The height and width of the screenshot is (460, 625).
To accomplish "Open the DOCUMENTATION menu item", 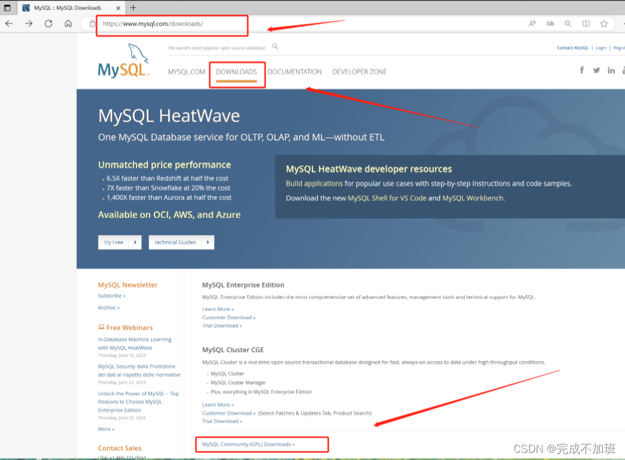I will [295, 72].
